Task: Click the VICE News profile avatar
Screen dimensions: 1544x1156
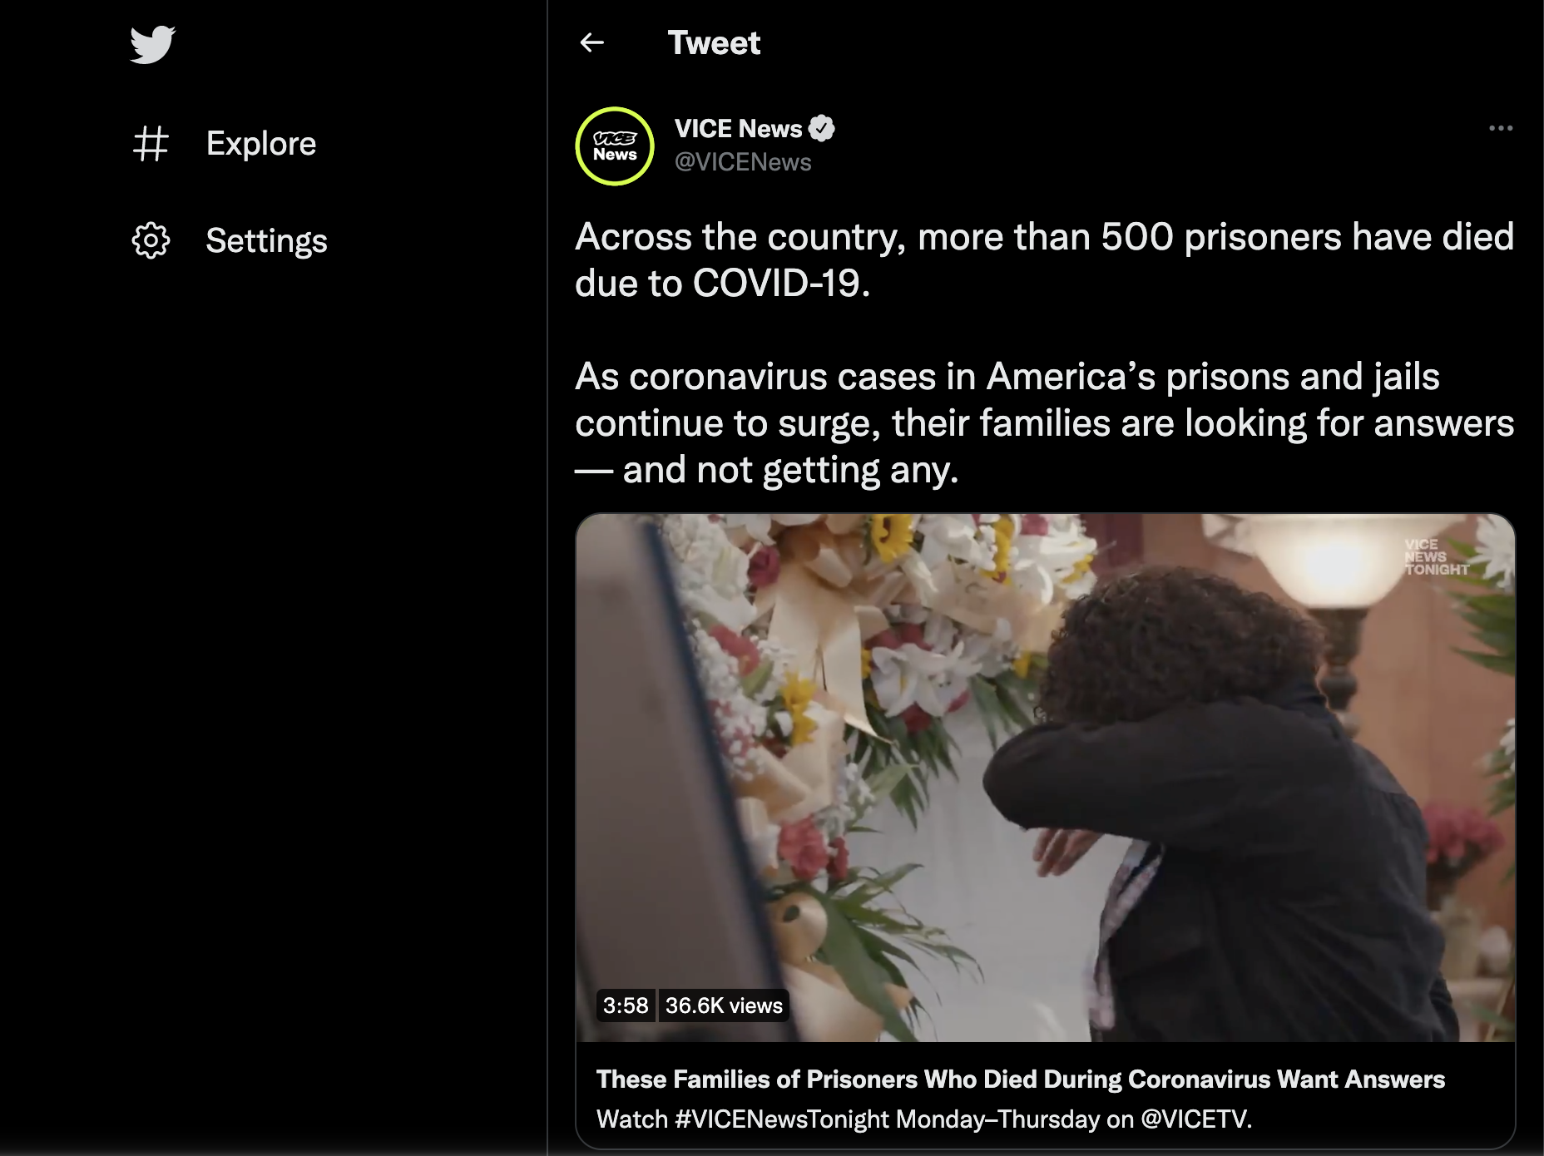Action: pyautogui.click(x=615, y=146)
